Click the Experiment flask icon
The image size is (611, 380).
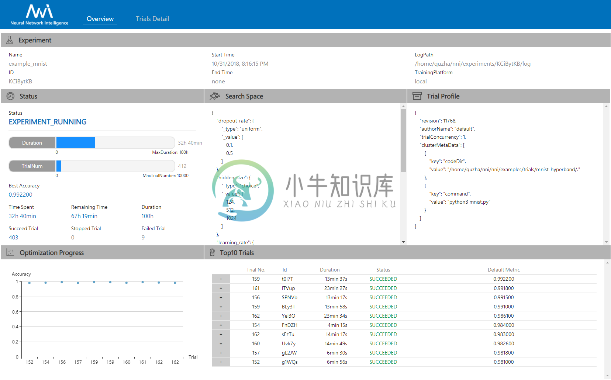[x=10, y=40]
